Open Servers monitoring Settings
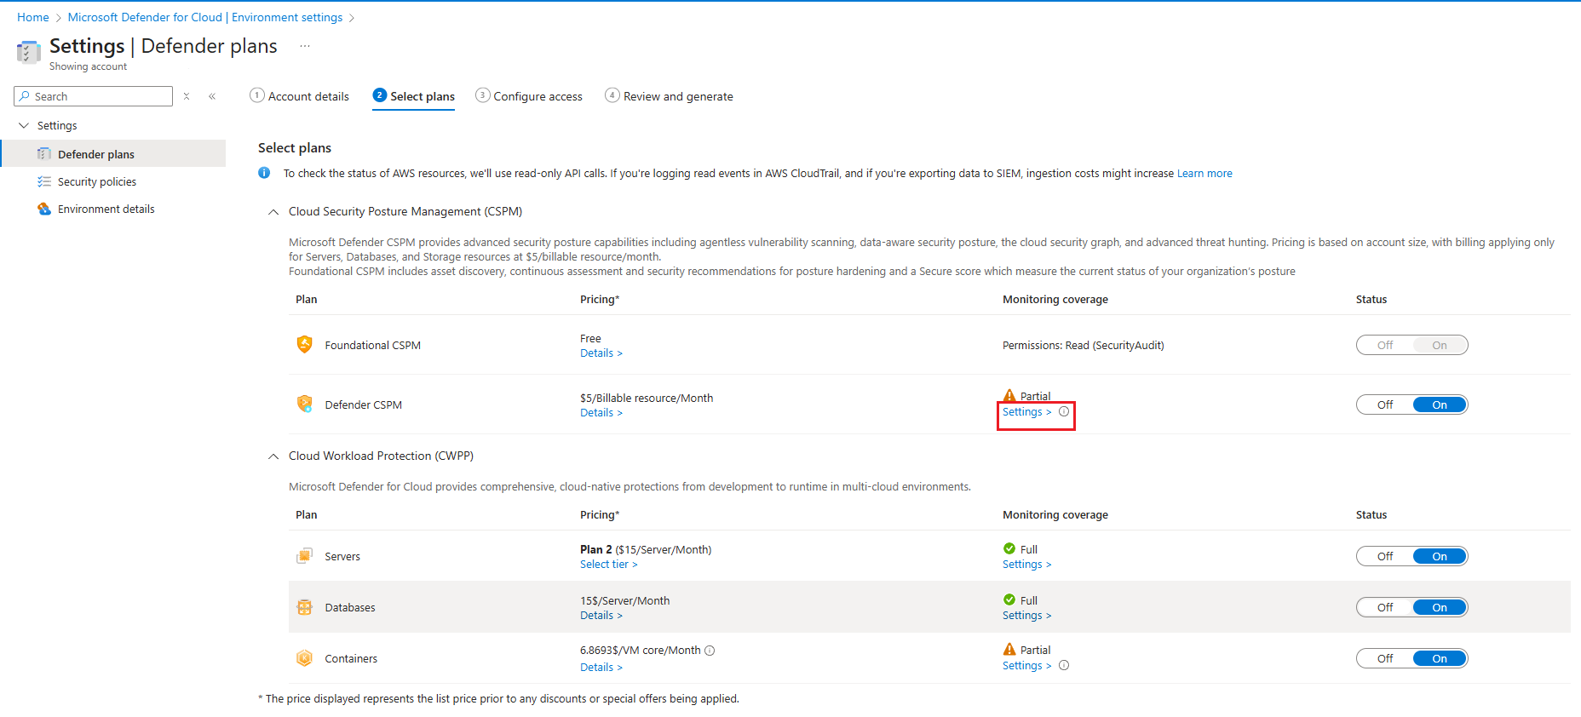The width and height of the screenshot is (1581, 717). click(x=1026, y=565)
